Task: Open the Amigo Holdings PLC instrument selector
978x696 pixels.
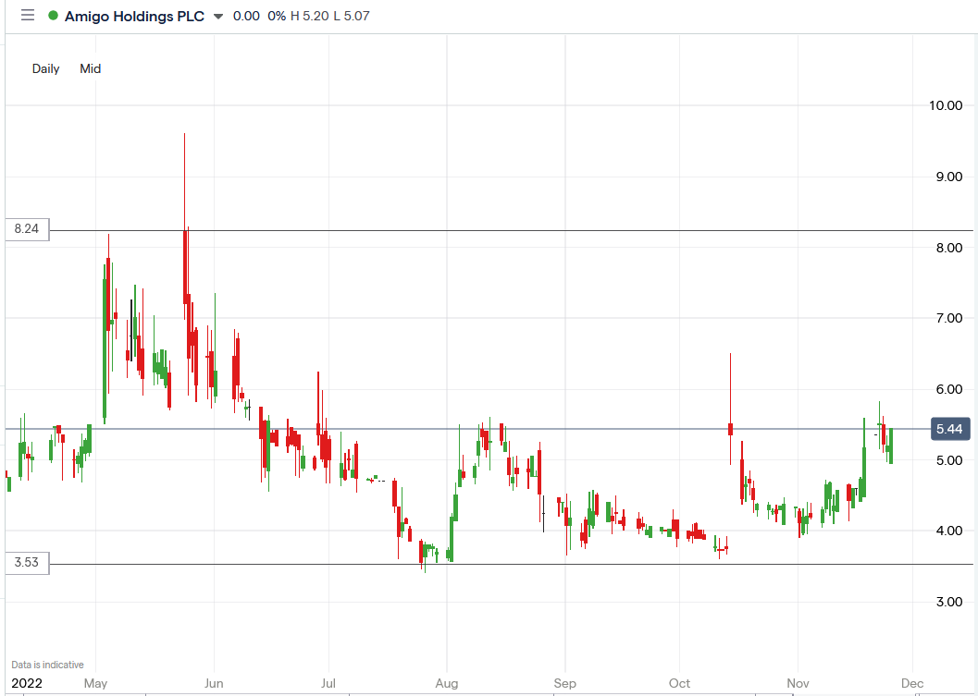Action: click(135, 17)
